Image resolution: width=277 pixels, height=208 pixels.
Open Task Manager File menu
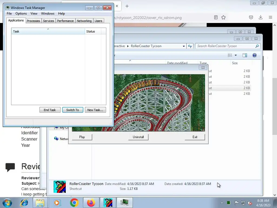(9, 14)
